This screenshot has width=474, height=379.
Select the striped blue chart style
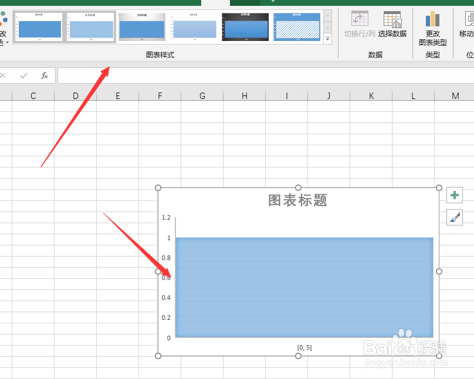tap(89, 26)
